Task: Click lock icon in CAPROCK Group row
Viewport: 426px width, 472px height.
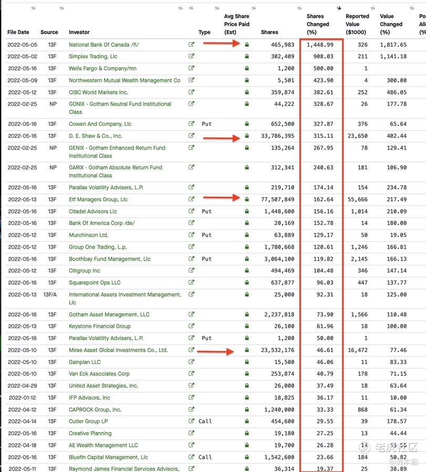Action: click(246, 410)
